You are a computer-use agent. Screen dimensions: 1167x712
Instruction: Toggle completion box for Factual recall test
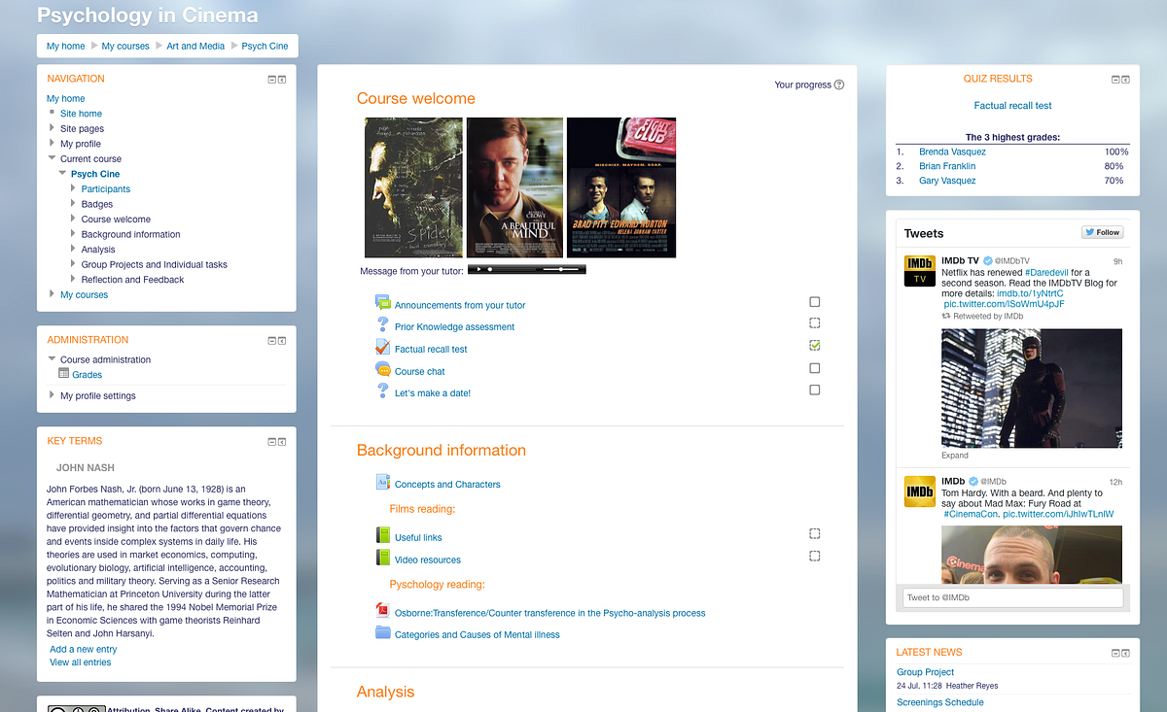click(815, 346)
